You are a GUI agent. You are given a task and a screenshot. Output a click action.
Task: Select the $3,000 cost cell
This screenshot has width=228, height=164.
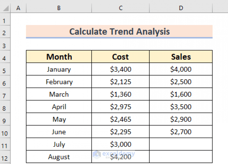click(x=121, y=144)
